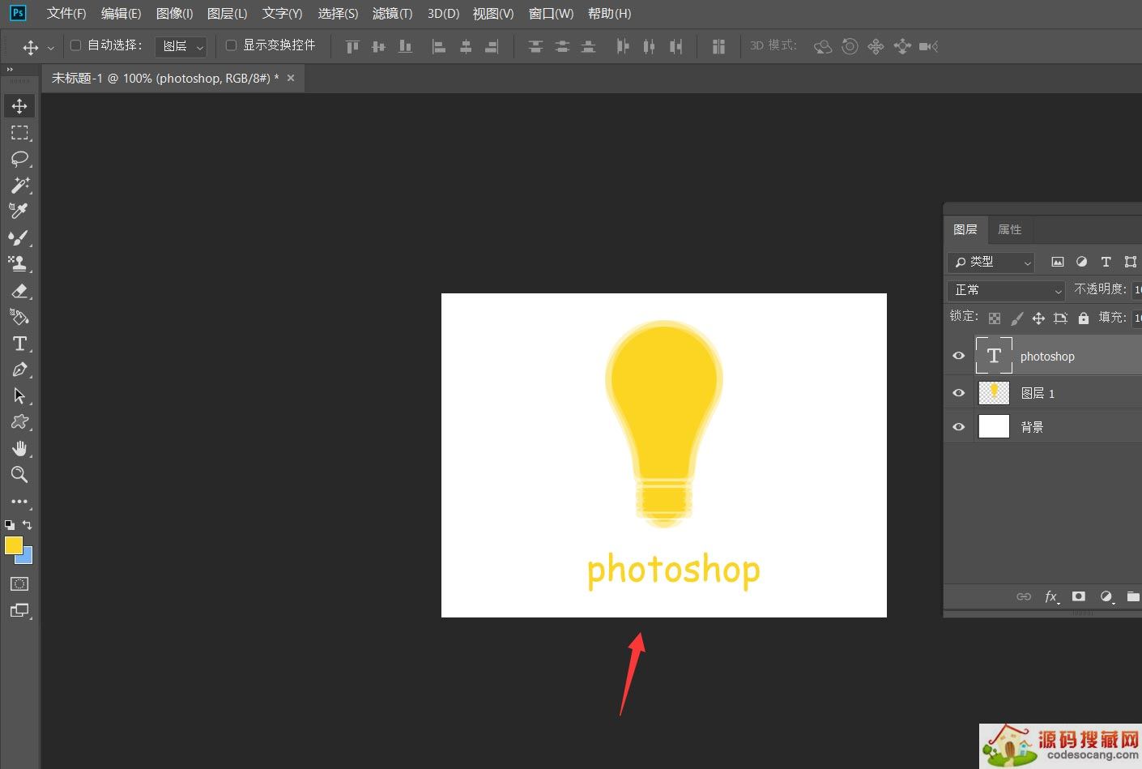The image size is (1142, 769).
Task: Select the Path Selection tool
Action: (19, 396)
